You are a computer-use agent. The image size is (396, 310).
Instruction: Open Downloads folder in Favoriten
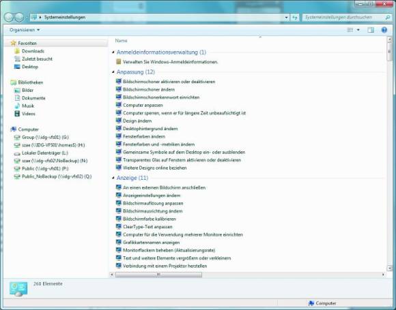click(x=33, y=51)
